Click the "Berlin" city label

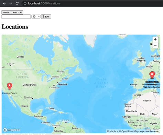(x=155, y=61)
